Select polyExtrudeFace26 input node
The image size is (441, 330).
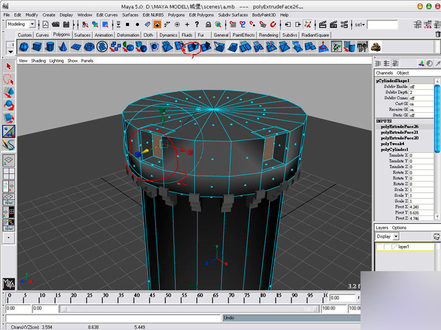[399, 127]
